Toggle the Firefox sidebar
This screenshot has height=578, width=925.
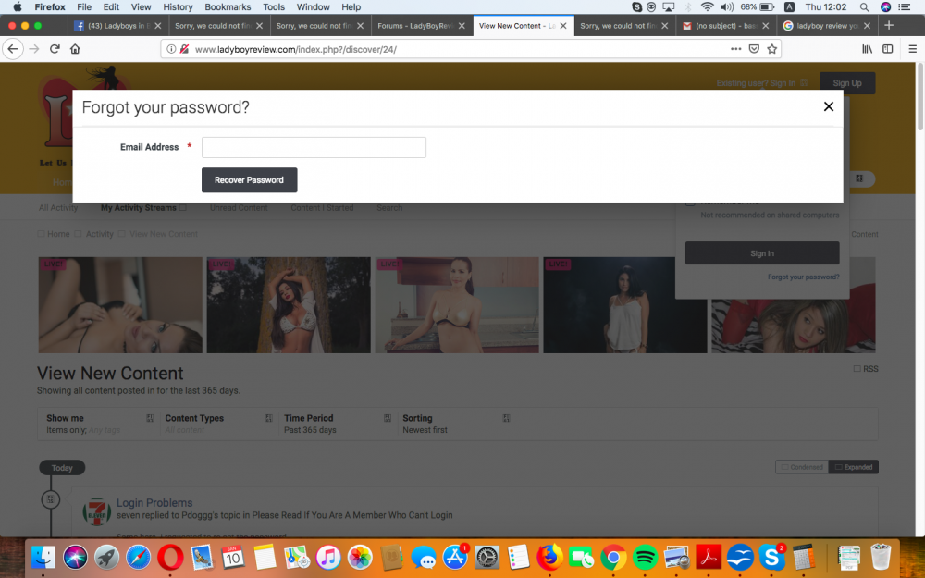point(887,49)
